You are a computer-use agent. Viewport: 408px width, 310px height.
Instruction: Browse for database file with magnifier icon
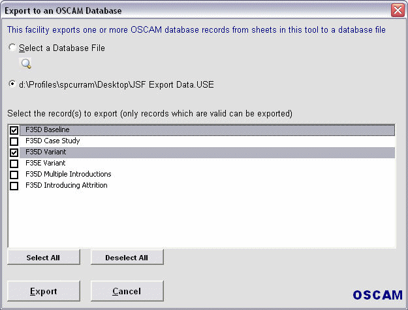pyautogui.click(x=26, y=63)
